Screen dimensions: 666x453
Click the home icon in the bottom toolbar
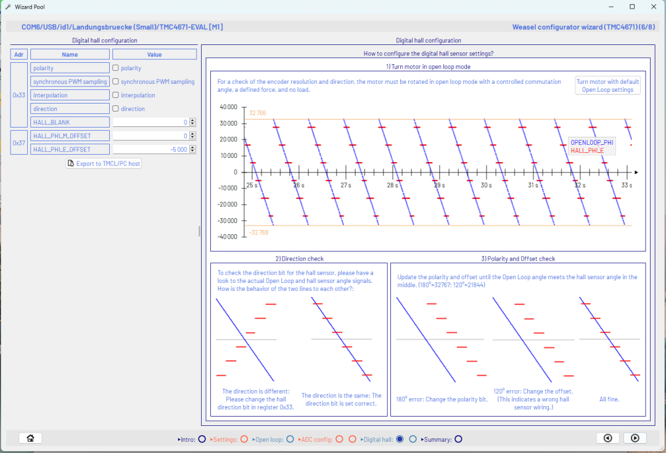30,438
